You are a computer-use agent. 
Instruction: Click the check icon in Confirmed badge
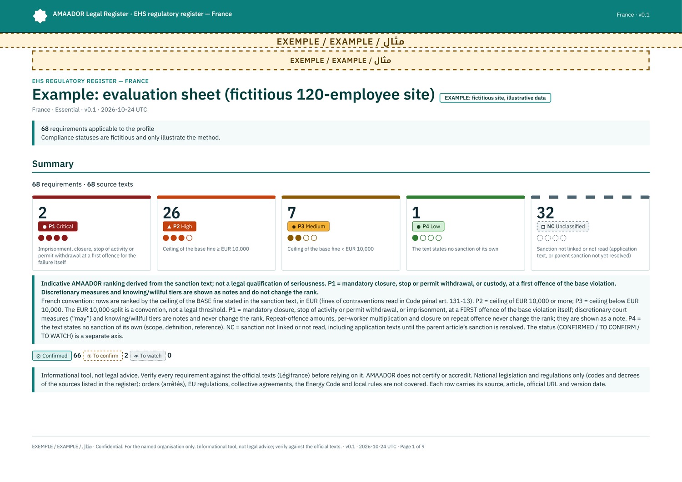click(x=39, y=356)
